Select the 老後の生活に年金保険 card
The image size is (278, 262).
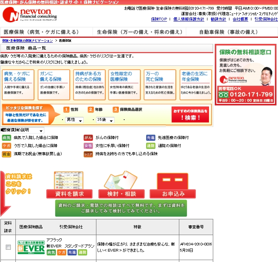(x=196, y=85)
